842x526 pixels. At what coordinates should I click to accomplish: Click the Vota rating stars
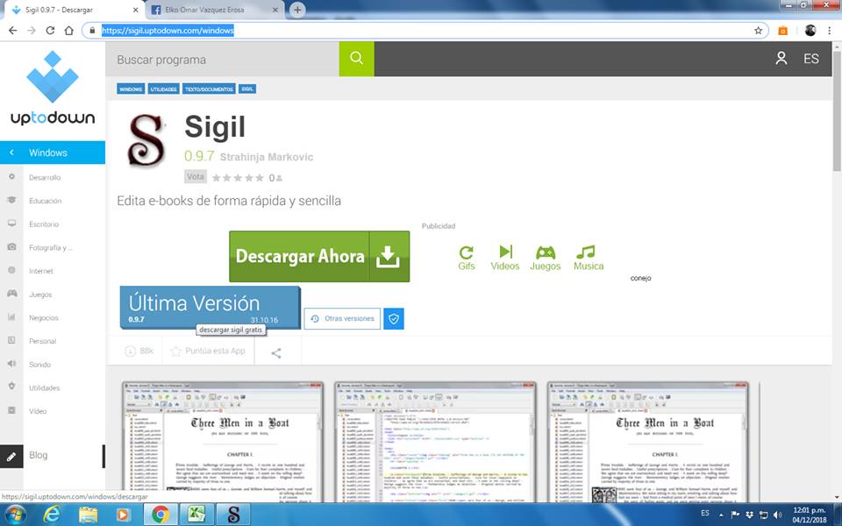[237, 177]
